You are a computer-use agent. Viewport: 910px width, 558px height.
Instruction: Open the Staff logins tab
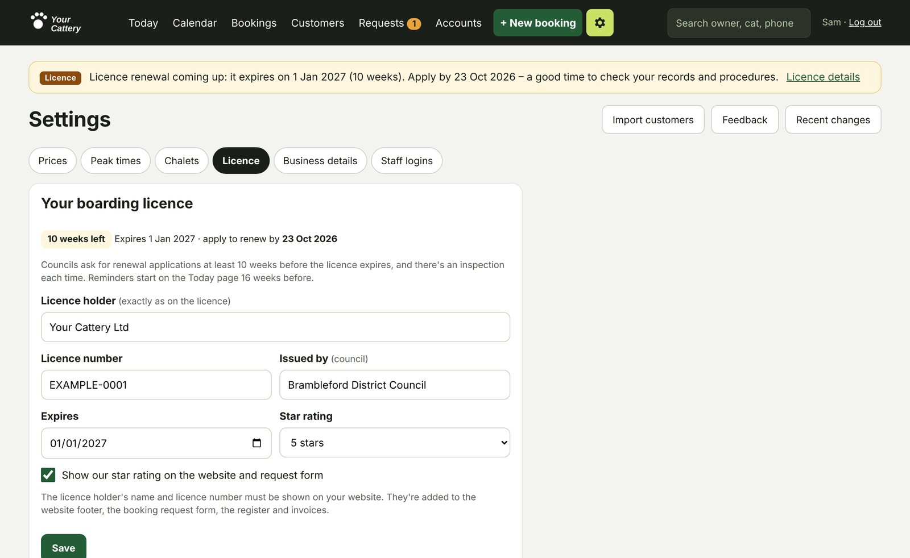pos(407,161)
